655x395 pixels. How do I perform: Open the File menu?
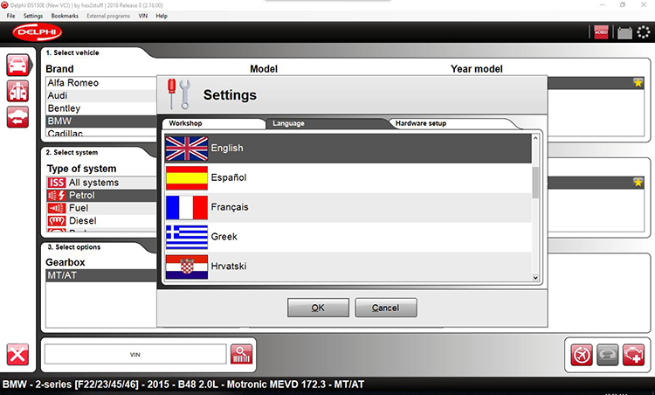pos(10,16)
